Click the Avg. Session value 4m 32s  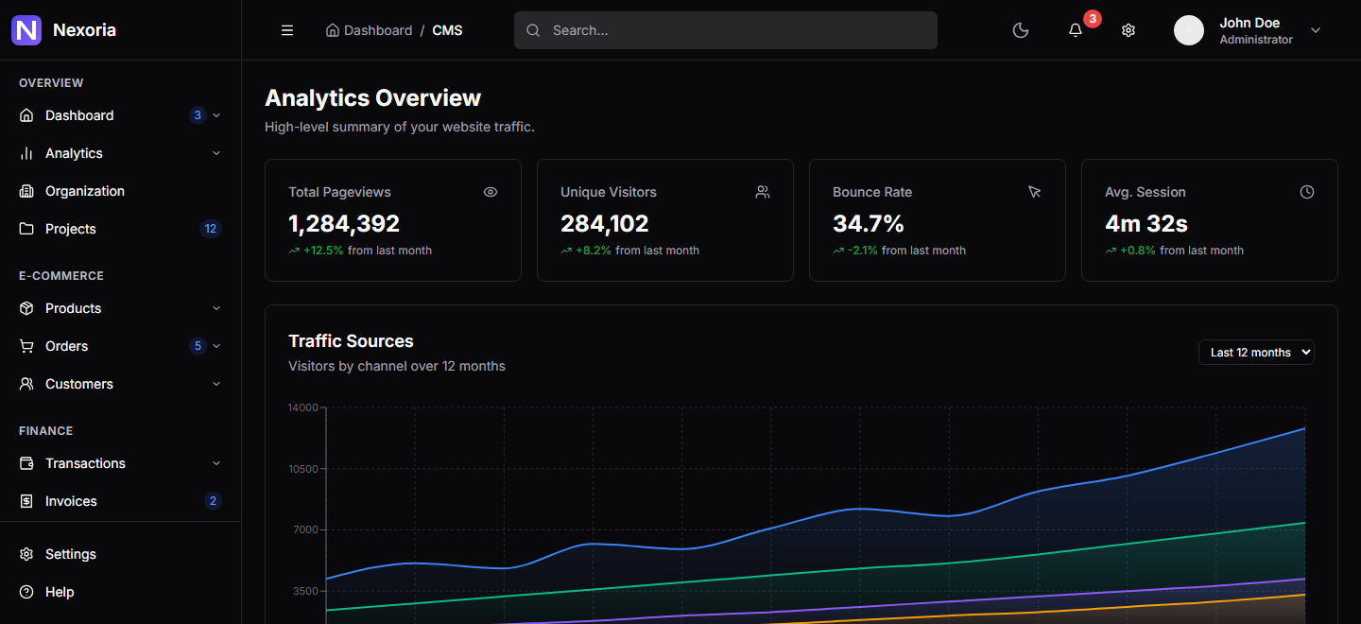[x=1146, y=224]
